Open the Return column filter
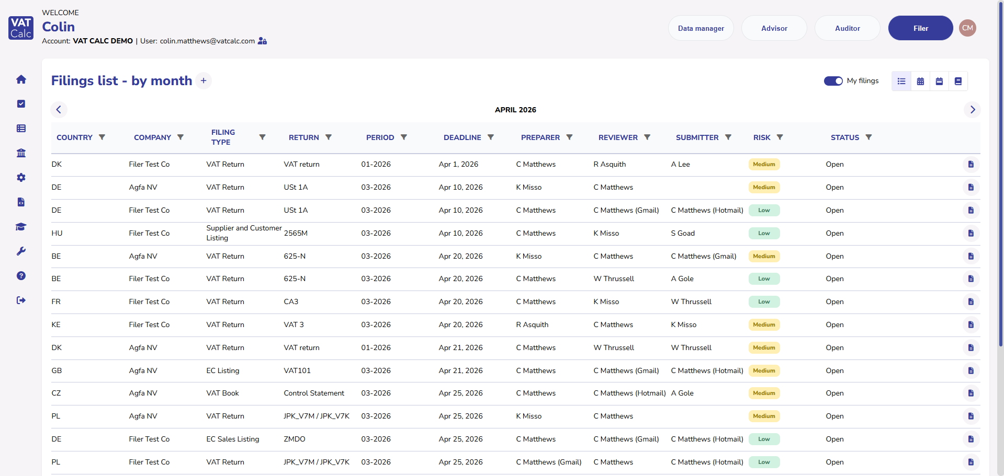1004x476 pixels. pyautogui.click(x=329, y=137)
